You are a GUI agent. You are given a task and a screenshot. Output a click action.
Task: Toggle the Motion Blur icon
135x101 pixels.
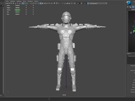tap(57, 3)
